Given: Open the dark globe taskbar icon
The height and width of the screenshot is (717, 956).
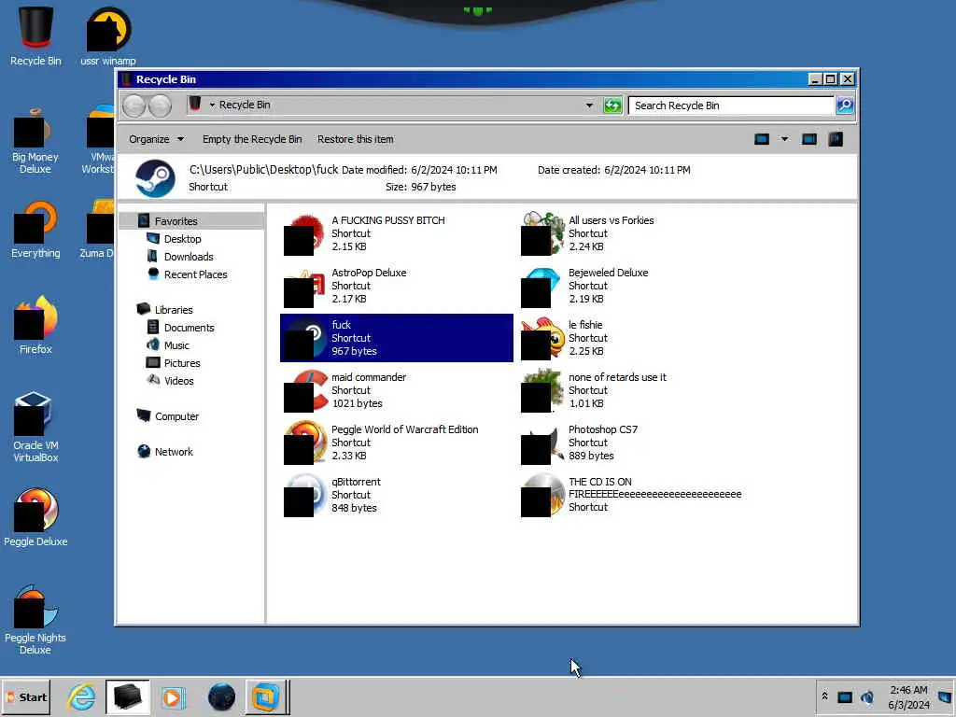Looking at the screenshot, I should coord(221,697).
